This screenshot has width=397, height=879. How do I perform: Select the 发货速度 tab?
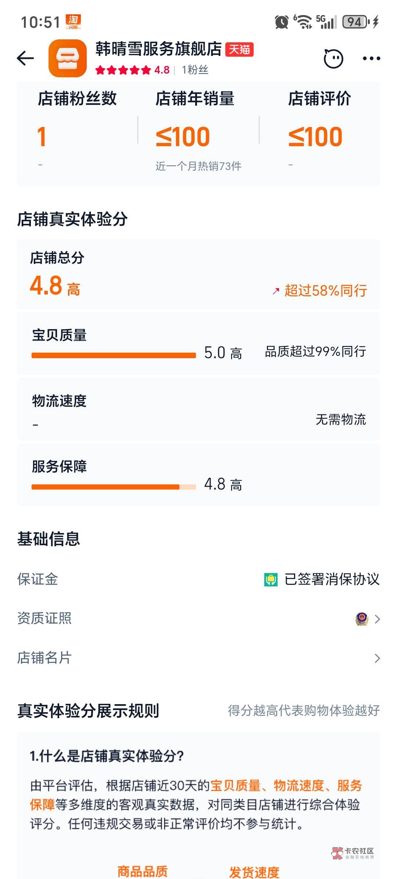pos(254,872)
